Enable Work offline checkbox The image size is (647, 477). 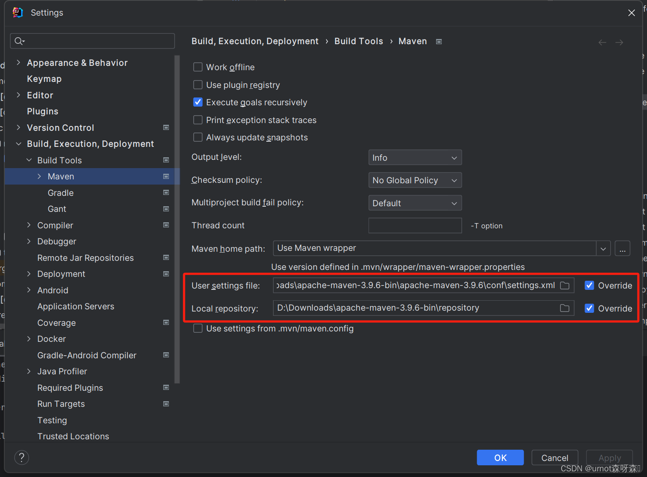[x=198, y=67]
